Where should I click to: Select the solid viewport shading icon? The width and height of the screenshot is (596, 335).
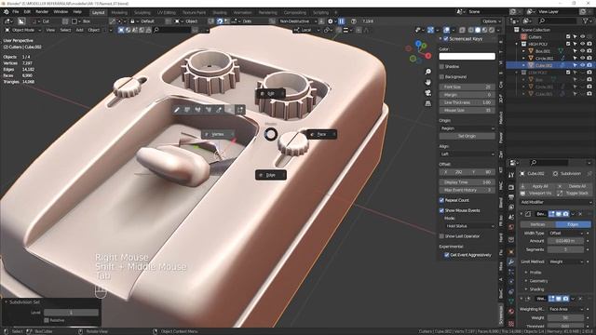coord(478,30)
